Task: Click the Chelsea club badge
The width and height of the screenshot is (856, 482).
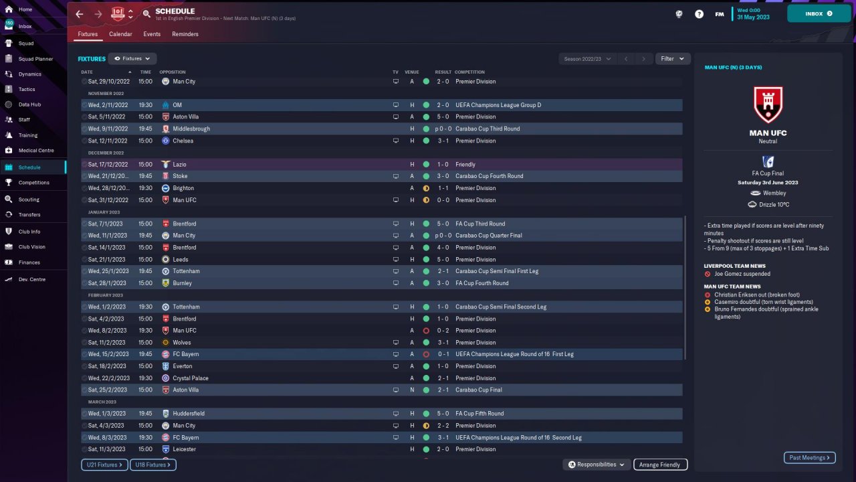Action: click(x=166, y=141)
